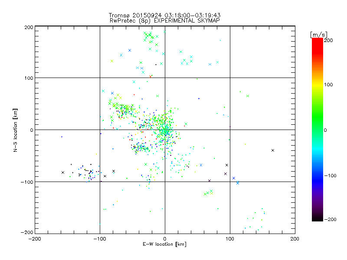The width and height of the screenshot is (347, 260).
Task: Click the green band of the colorbar near 0
Action: click(318, 130)
